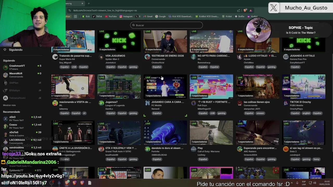Toggle notifications bell for TetramaYoshi
The height and width of the screenshot is (187, 333).
[40, 98]
